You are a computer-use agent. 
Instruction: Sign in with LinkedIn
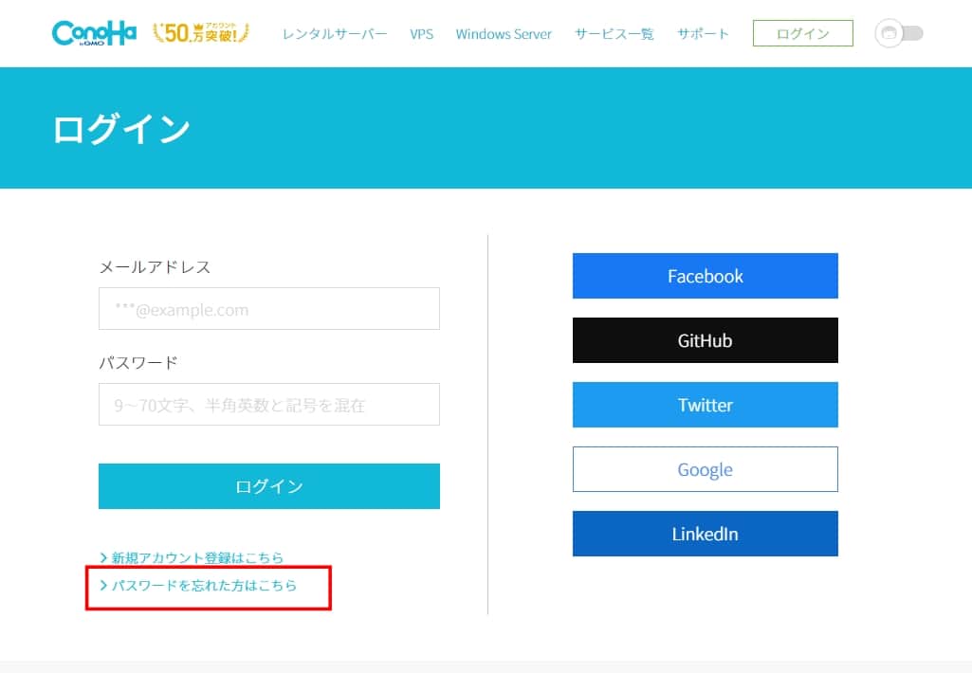[706, 534]
